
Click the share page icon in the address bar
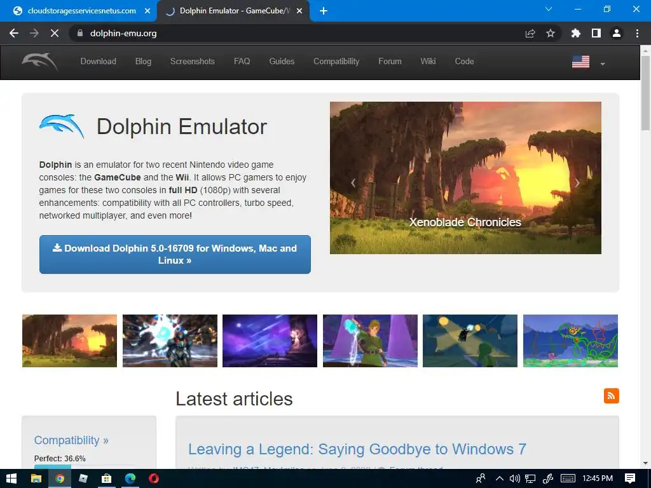click(530, 33)
